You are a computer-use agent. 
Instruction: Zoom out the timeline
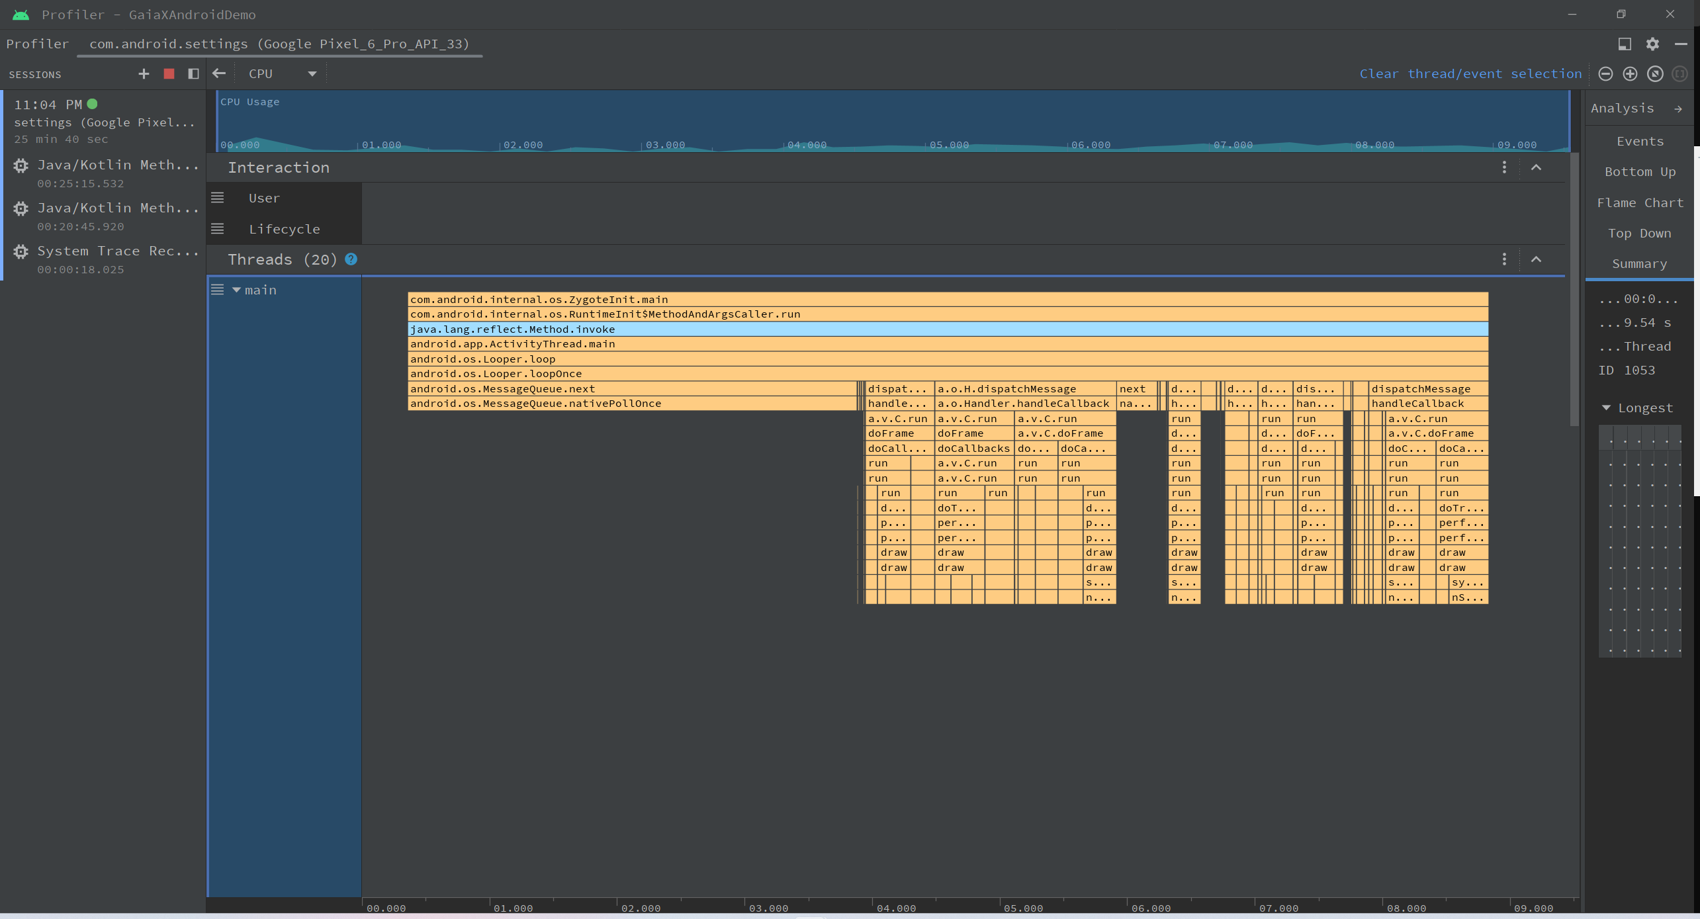click(x=1605, y=73)
